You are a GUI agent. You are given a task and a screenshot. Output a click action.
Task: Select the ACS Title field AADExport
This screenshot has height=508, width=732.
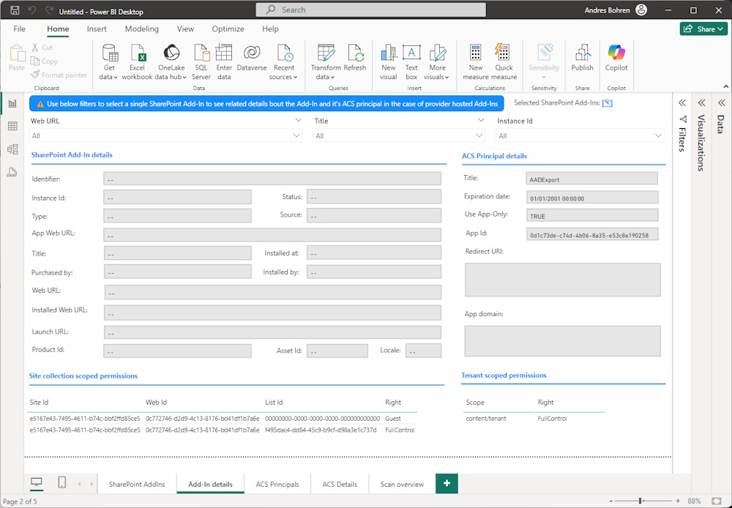tap(592, 179)
